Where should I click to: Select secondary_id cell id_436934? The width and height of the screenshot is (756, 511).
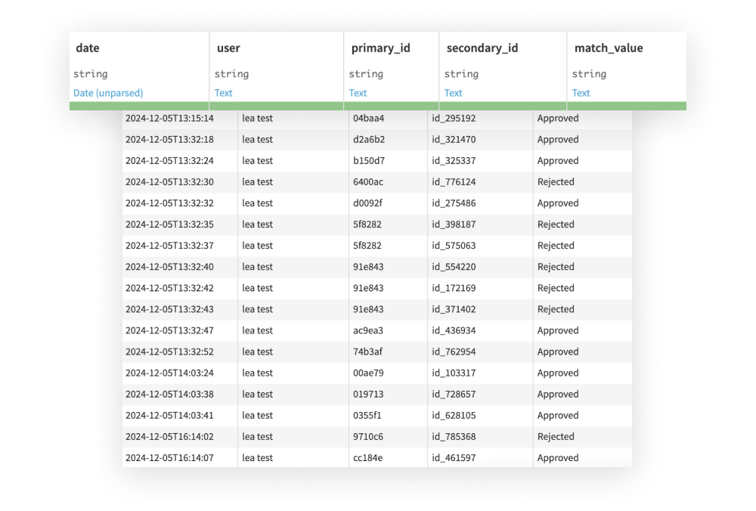point(454,330)
